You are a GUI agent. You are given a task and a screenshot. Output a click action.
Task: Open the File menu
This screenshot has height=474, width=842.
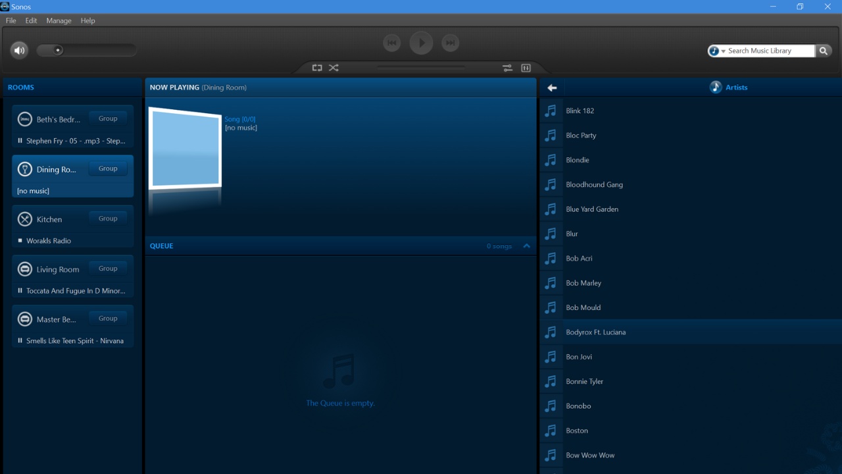[11, 20]
